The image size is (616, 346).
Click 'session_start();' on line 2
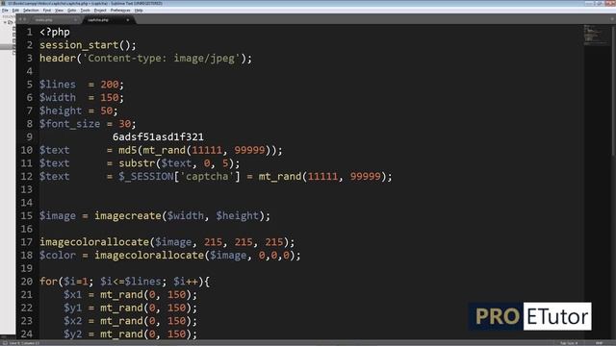[88, 45]
